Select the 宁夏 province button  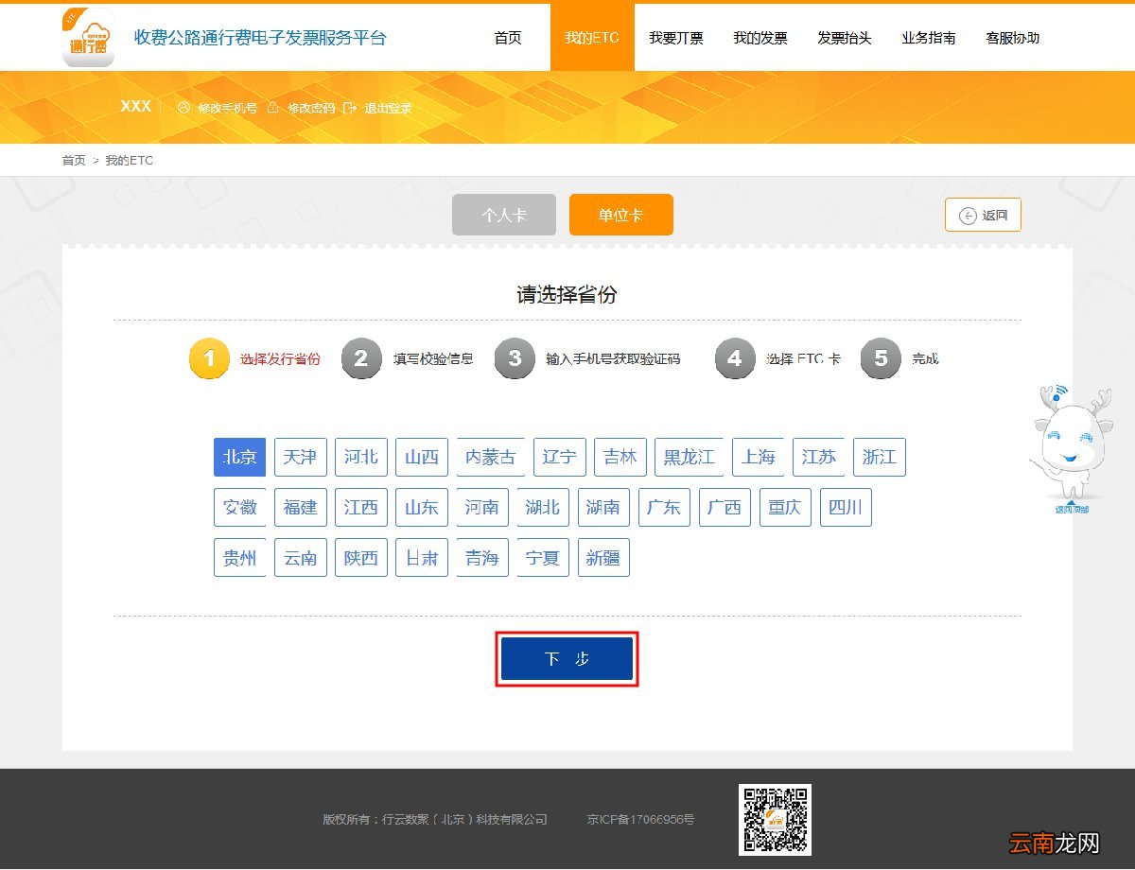[542, 558]
